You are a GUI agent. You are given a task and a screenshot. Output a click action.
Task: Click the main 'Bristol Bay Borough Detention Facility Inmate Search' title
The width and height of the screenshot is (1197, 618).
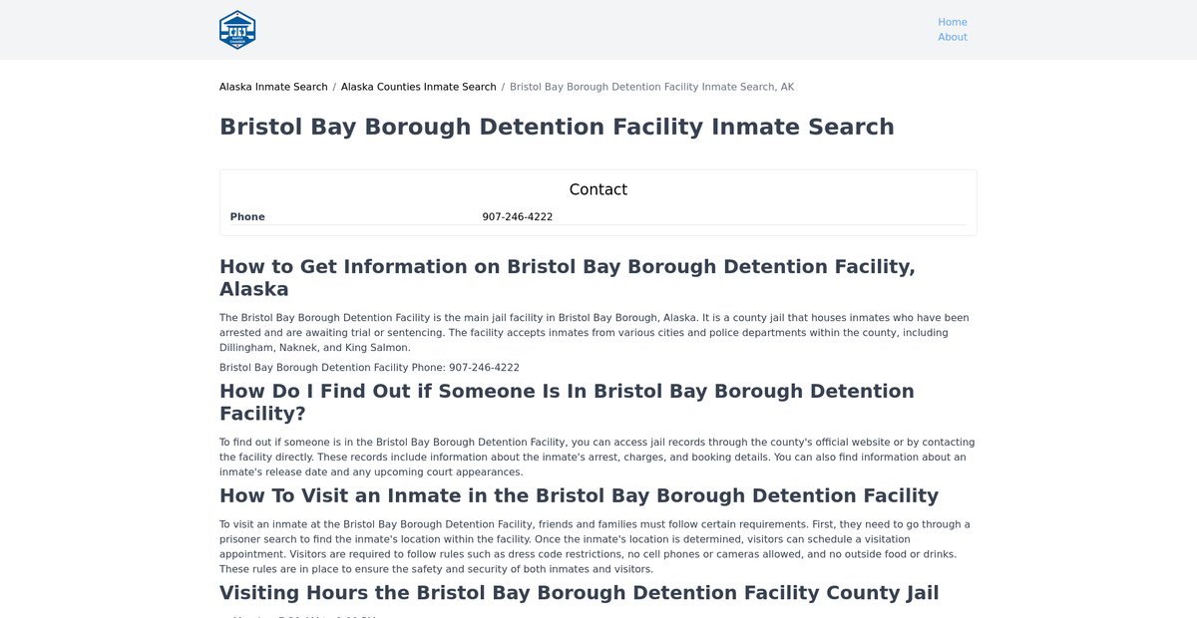click(557, 128)
